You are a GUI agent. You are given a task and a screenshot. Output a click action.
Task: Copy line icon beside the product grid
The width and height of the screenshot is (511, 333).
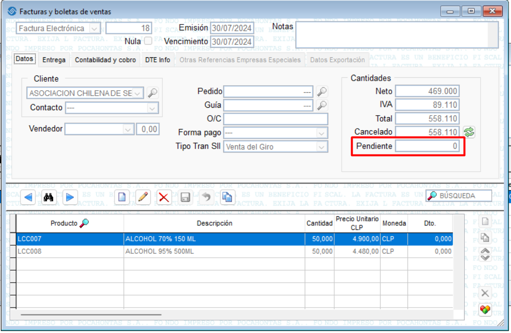coord(485,237)
